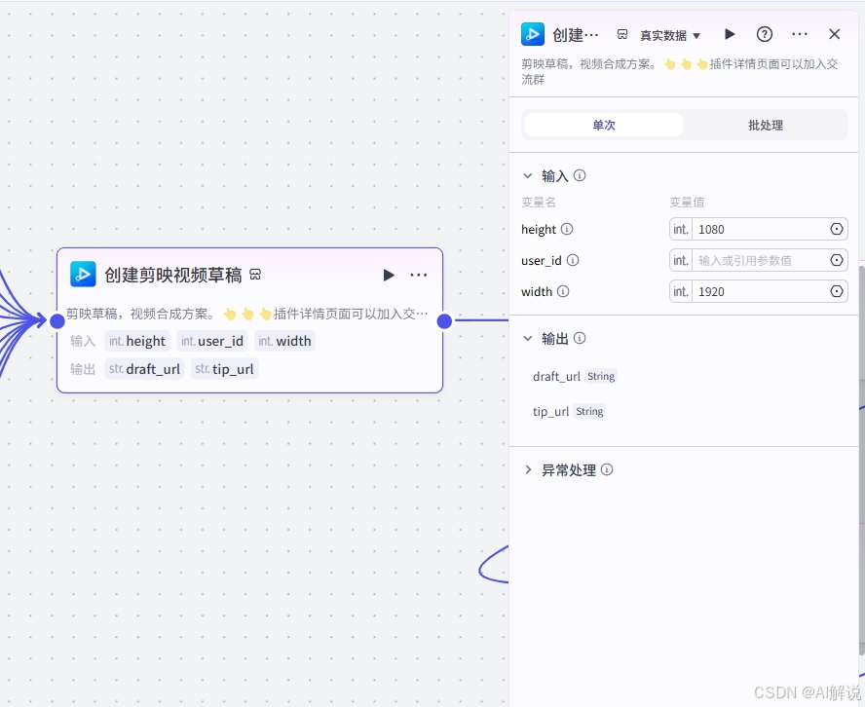The image size is (865, 707).
Task: Click the 变量值 column header
Action: pyautogui.click(x=687, y=203)
